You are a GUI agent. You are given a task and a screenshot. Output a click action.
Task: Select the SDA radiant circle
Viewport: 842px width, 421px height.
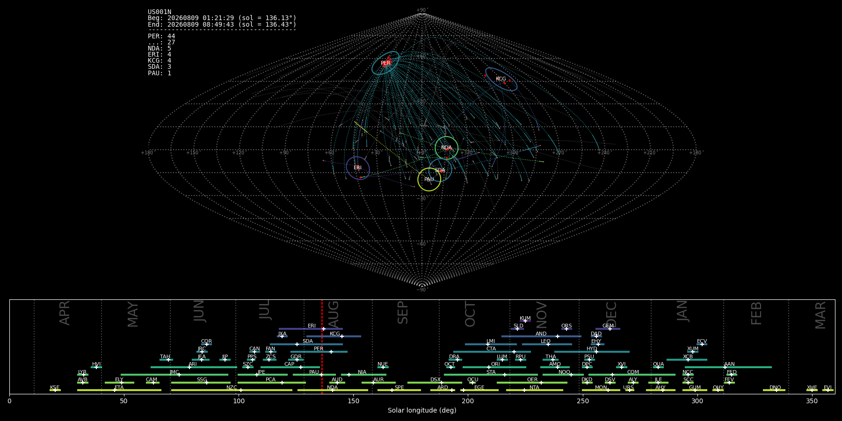click(440, 170)
